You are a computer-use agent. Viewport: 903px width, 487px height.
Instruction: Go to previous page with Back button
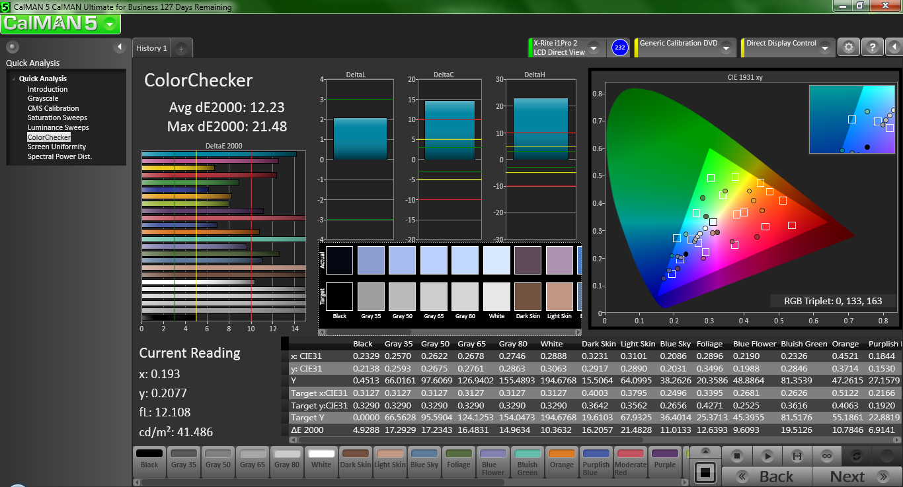pyautogui.click(x=766, y=476)
